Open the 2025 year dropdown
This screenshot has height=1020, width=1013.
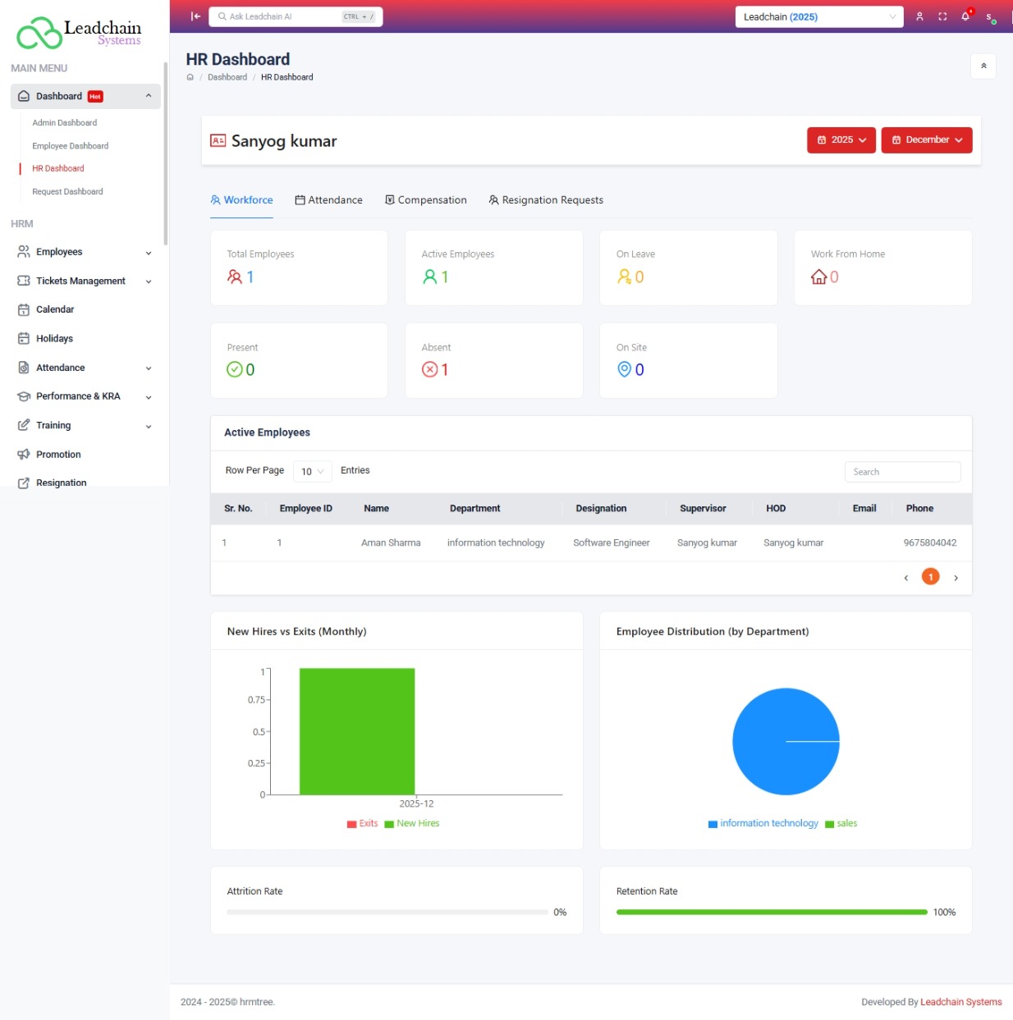841,140
